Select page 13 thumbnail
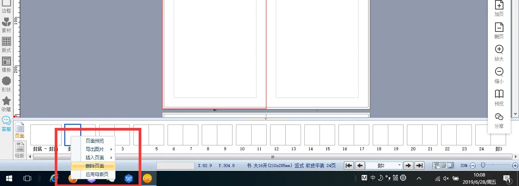The width and height of the screenshot is (519, 186). pos(293,135)
